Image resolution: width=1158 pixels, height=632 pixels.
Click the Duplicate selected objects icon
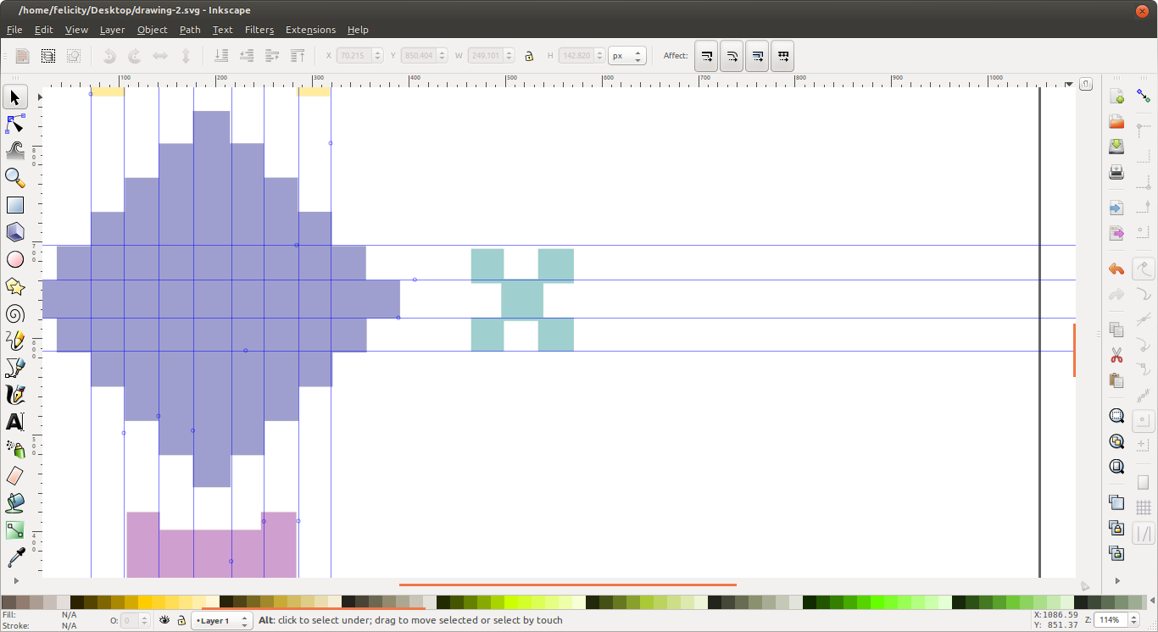click(x=1116, y=502)
